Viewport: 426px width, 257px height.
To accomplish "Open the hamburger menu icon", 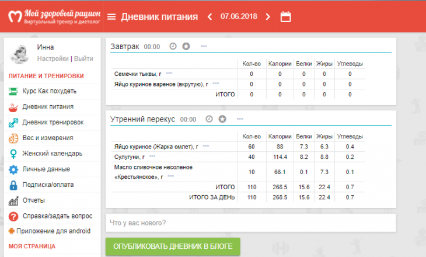I will click(111, 16).
